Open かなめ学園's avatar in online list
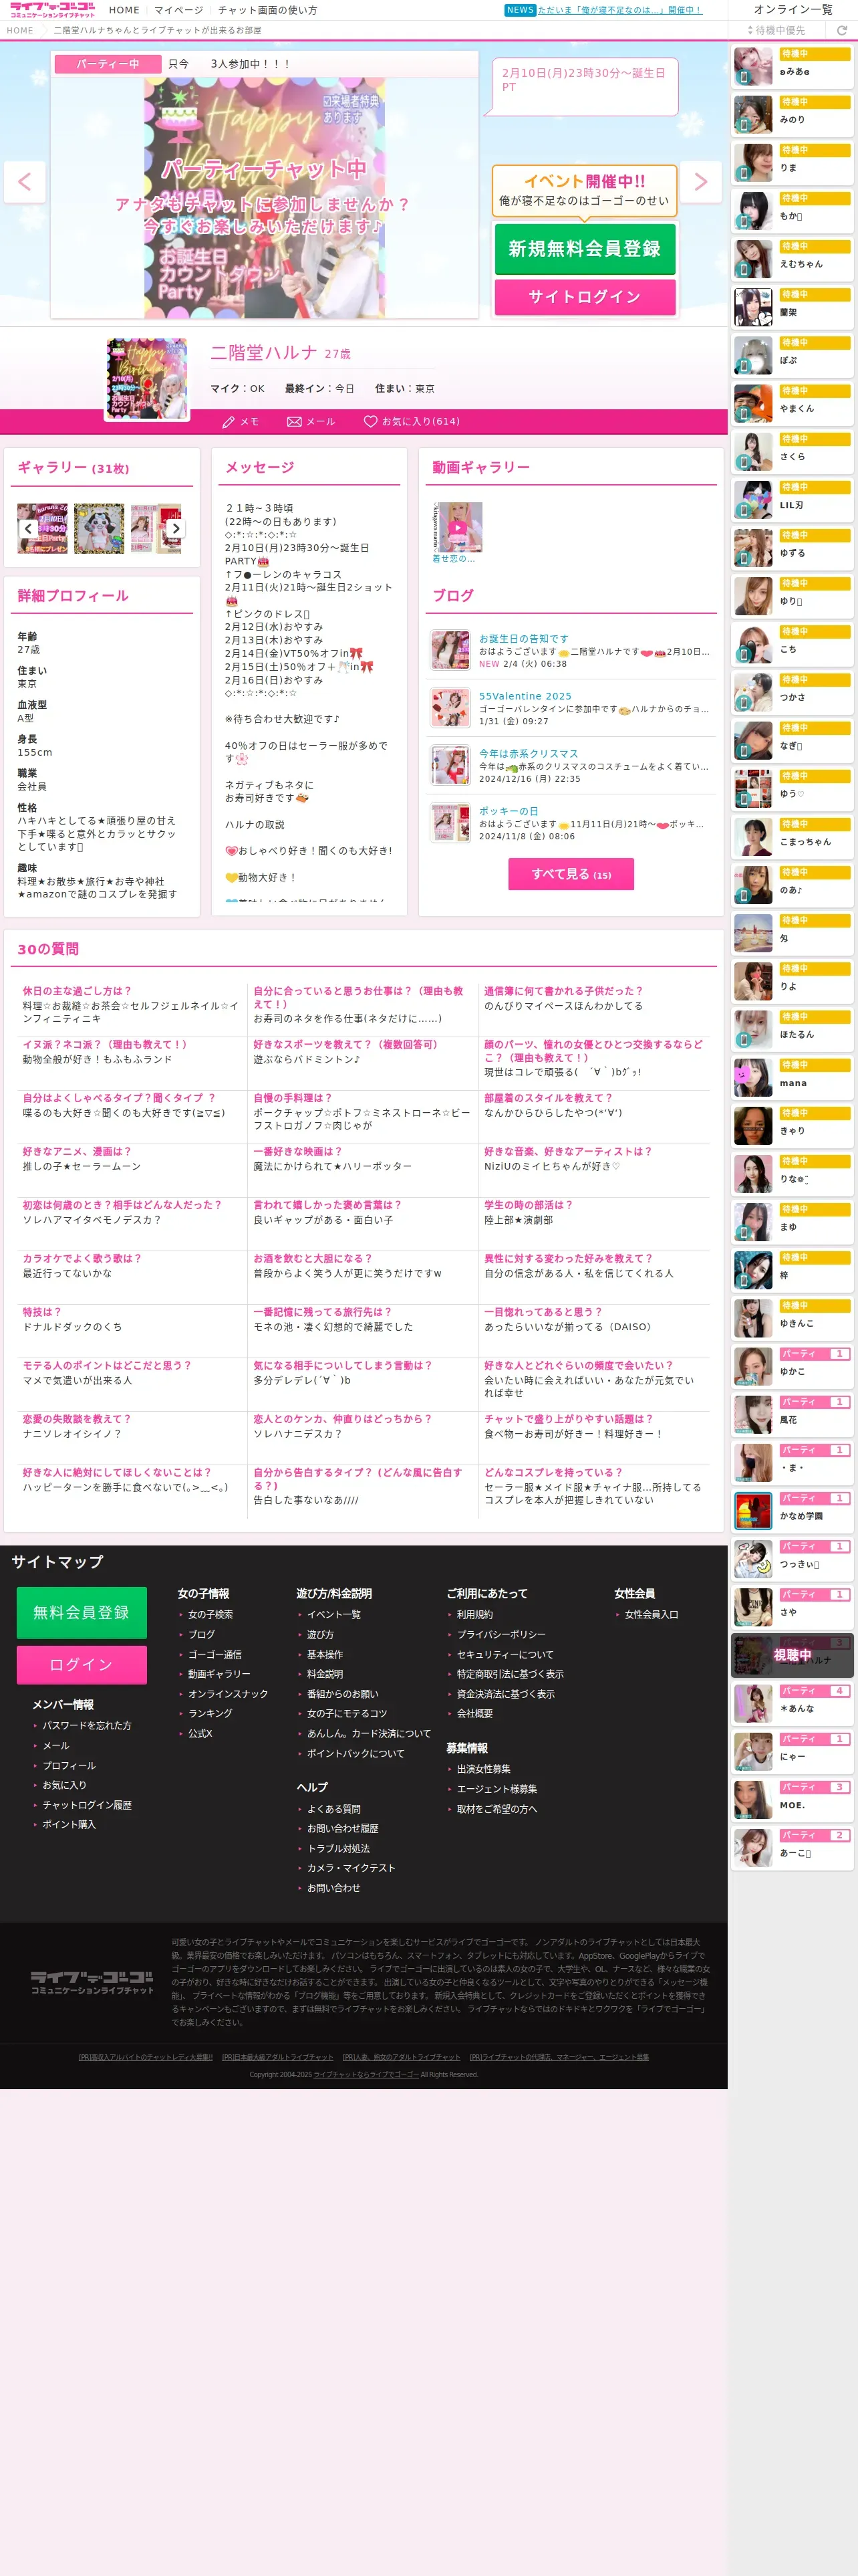Screen dimensions: 858x2576 pyautogui.click(x=753, y=1511)
